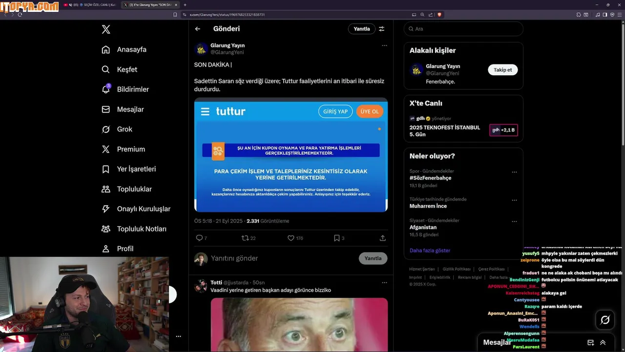Open Afganistan trend
The height and width of the screenshot is (352, 625).
[423, 227]
